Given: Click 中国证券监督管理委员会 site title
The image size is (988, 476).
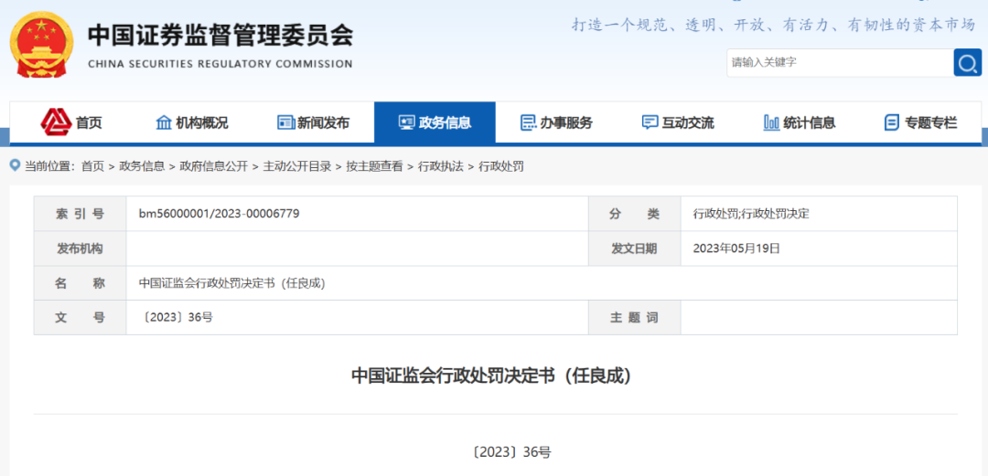Looking at the screenshot, I should [220, 37].
